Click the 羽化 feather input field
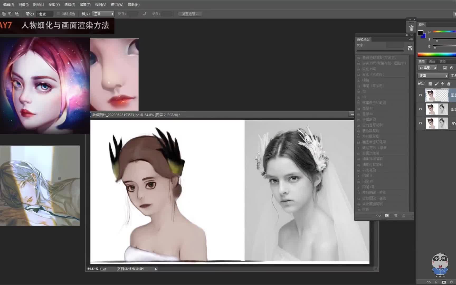Screen dimensions: 456x285 [x=44, y=14]
